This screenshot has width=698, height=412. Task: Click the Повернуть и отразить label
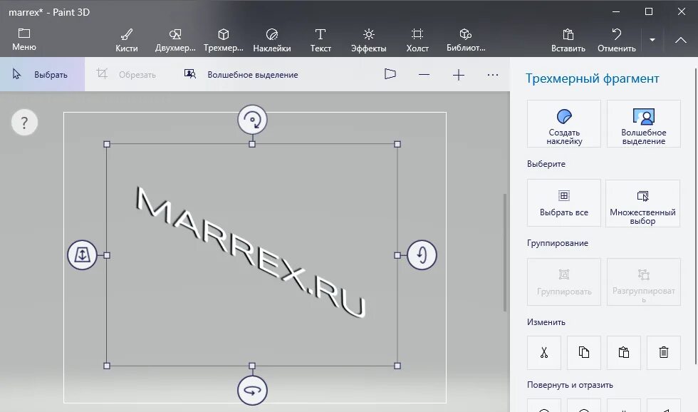tap(570, 385)
